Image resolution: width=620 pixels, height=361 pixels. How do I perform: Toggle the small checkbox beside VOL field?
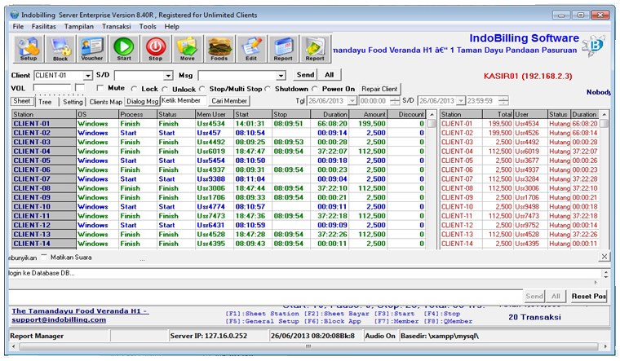(80, 87)
